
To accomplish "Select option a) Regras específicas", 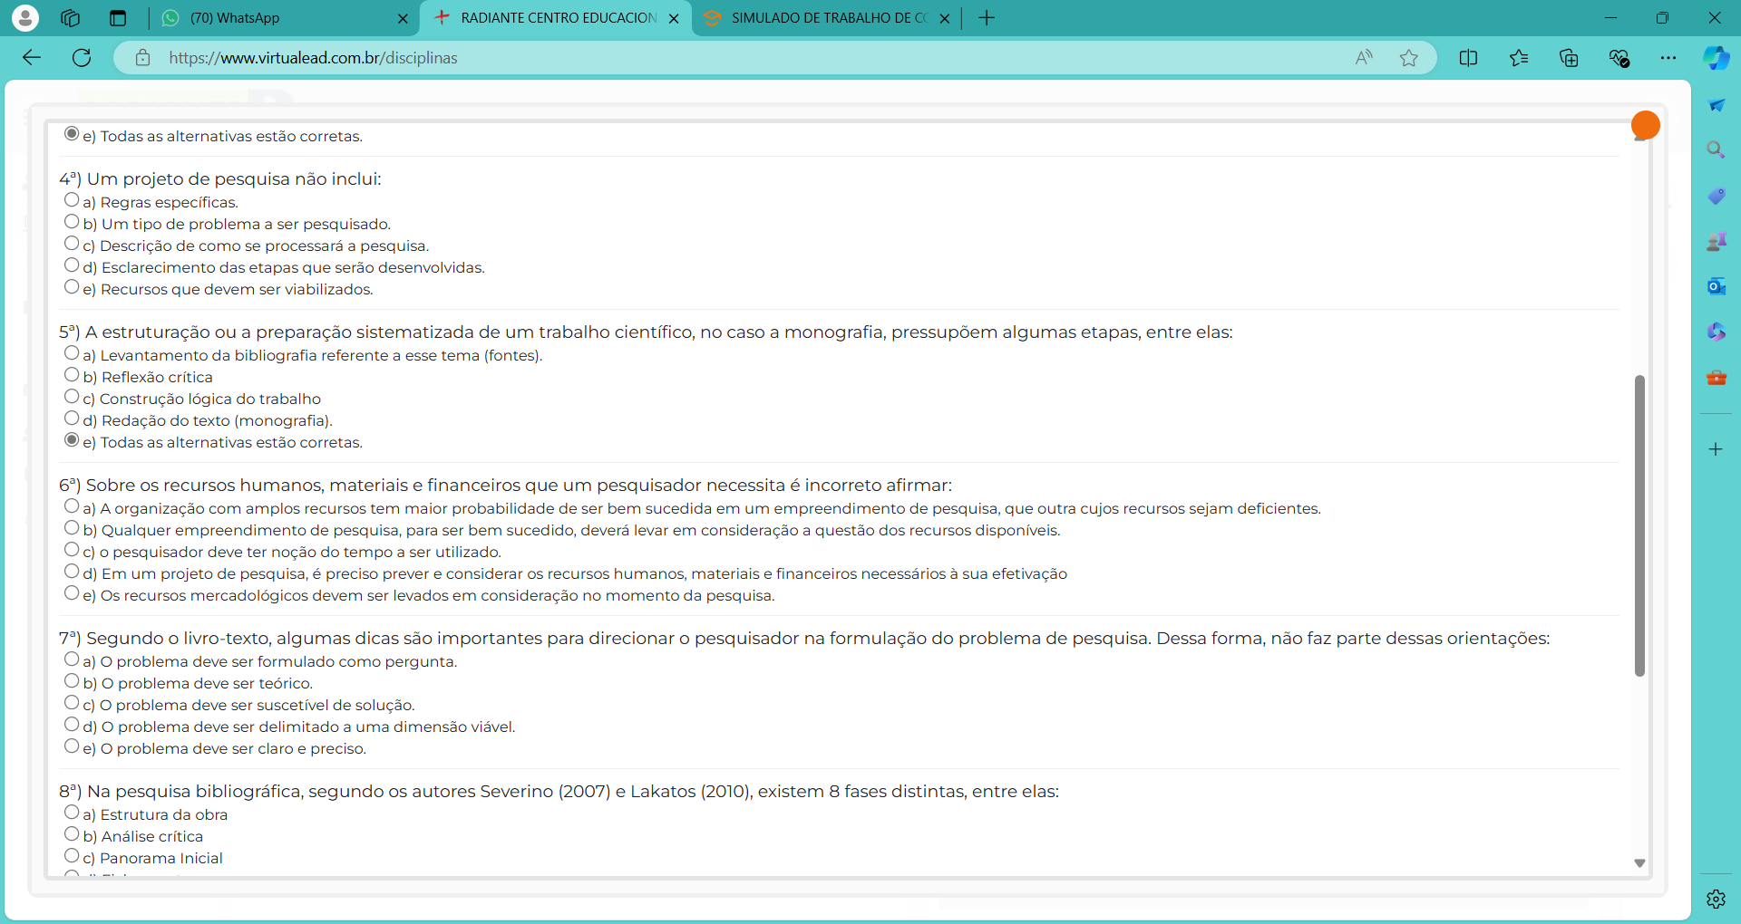I will click(x=72, y=200).
